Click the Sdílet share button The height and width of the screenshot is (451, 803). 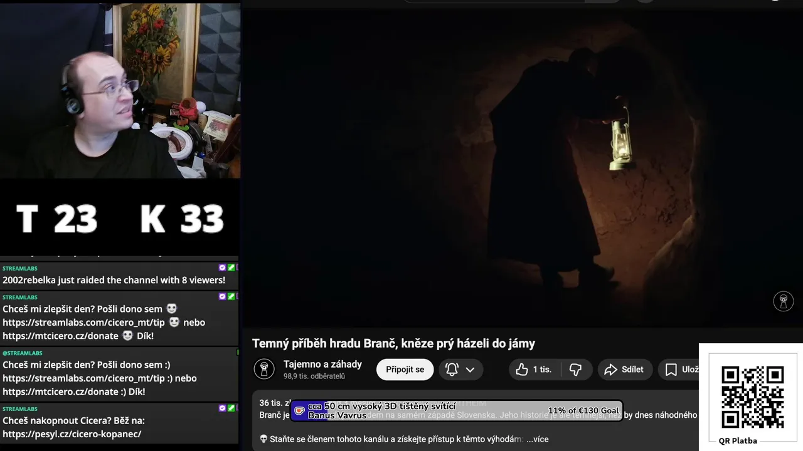pyautogui.click(x=624, y=370)
